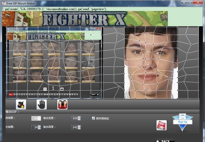Increase 输出高度 with the up arrow
Image resolution: width=205 pixels, height=142 pixels.
coord(79,126)
